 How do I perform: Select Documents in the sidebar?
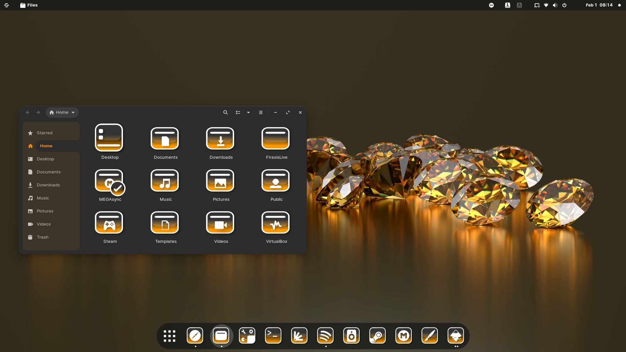(x=52, y=172)
